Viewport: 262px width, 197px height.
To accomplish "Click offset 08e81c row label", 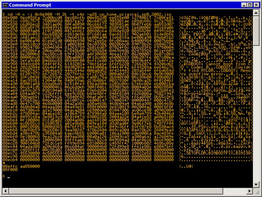I will tap(10, 21).
